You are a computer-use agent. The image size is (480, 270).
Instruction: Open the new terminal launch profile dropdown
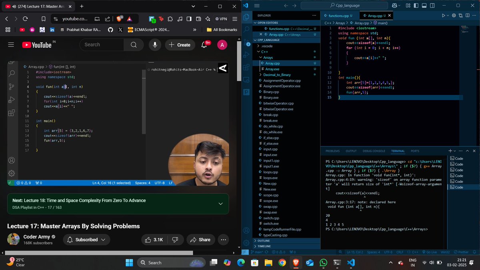455,151
